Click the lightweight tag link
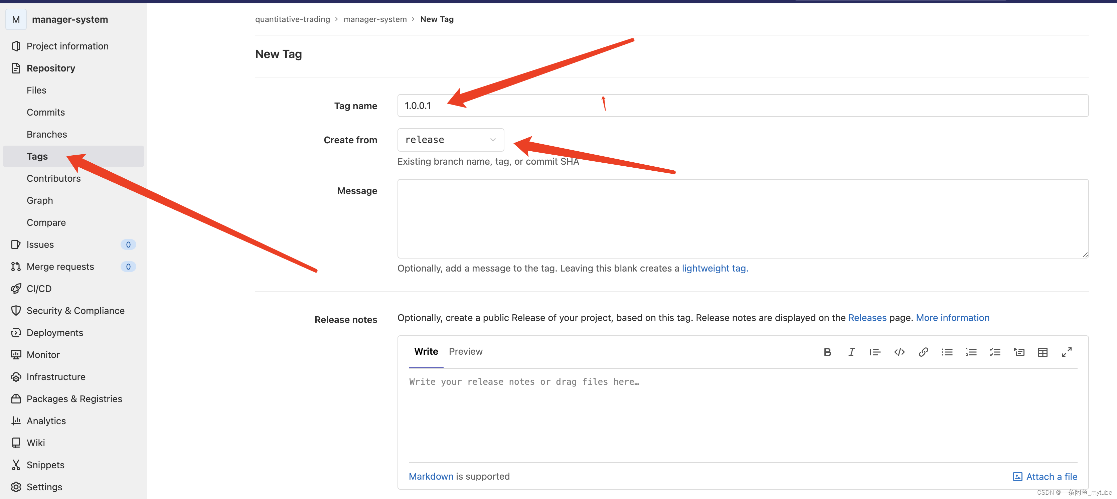 [x=714, y=268]
